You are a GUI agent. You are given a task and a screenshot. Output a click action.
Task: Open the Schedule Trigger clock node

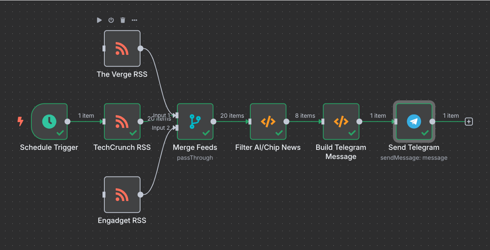pos(49,121)
